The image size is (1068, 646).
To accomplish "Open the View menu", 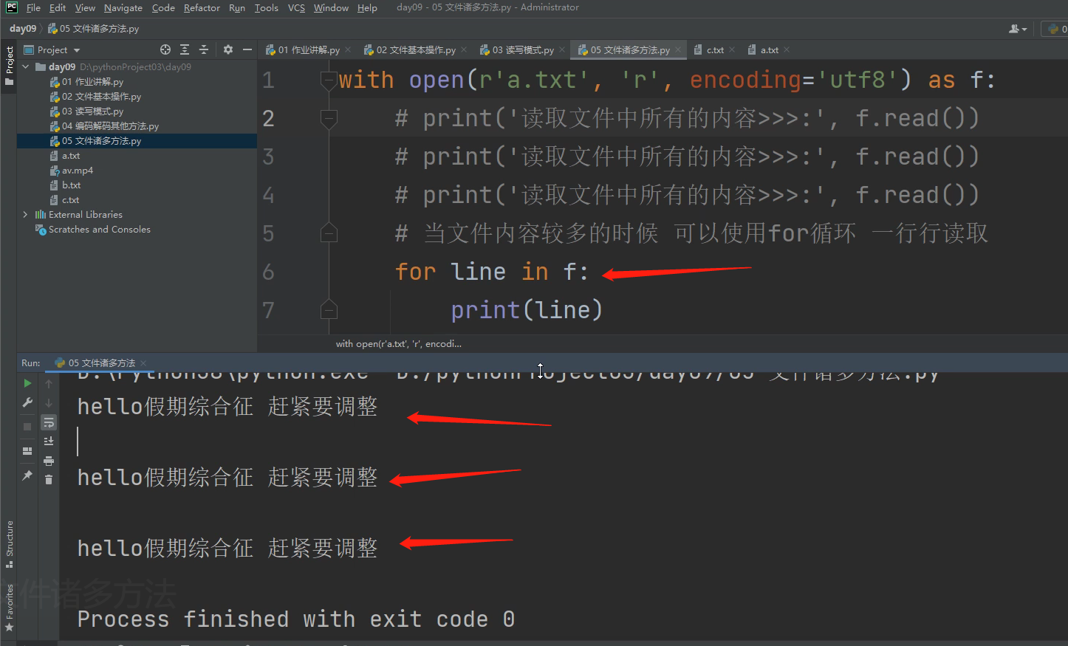I will tap(85, 7).
